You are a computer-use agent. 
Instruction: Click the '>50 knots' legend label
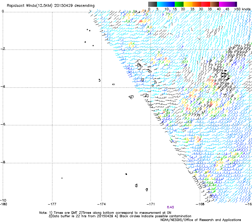point(242,9)
